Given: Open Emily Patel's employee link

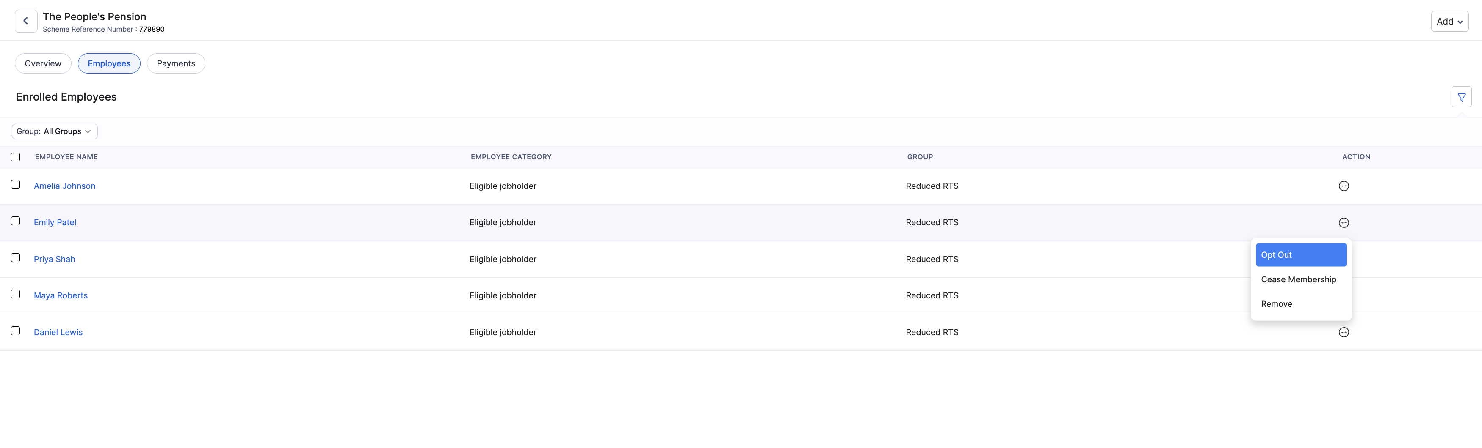Looking at the screenshot, I should coord(55,223).
